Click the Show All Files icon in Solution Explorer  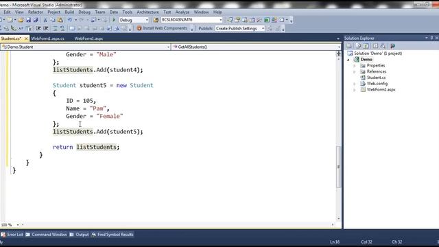(358, 46)
